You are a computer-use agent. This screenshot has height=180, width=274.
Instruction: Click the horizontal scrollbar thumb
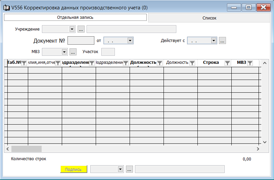tap(26, 149)
